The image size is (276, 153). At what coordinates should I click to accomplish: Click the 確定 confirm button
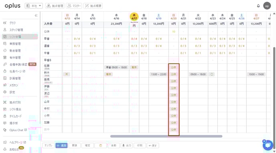pyautogui.click(x=87, y=145)
